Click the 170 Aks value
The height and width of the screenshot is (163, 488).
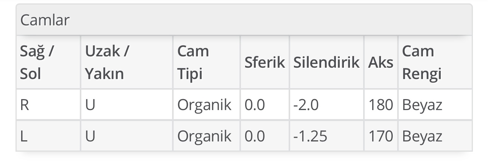tap(381, 136)
